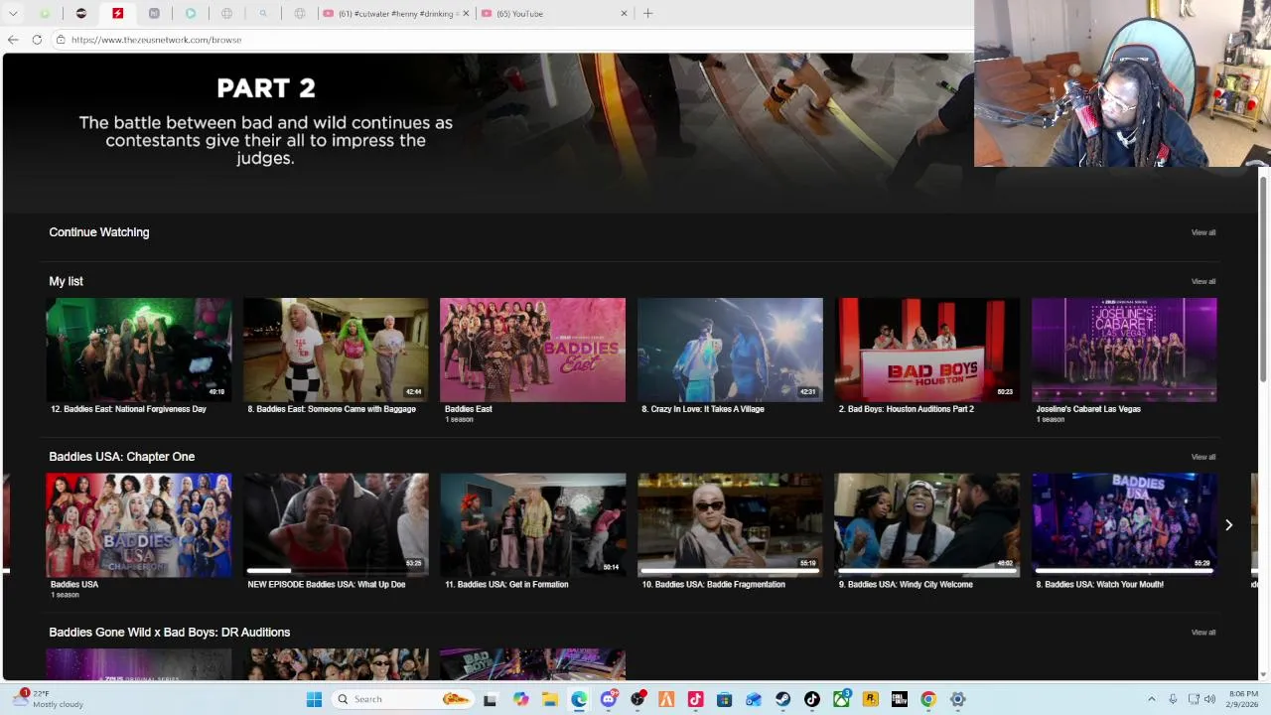This screenshot has width=1271, height=715.
Task: Open the Continue Watching section heading
Action: point(99,232)
